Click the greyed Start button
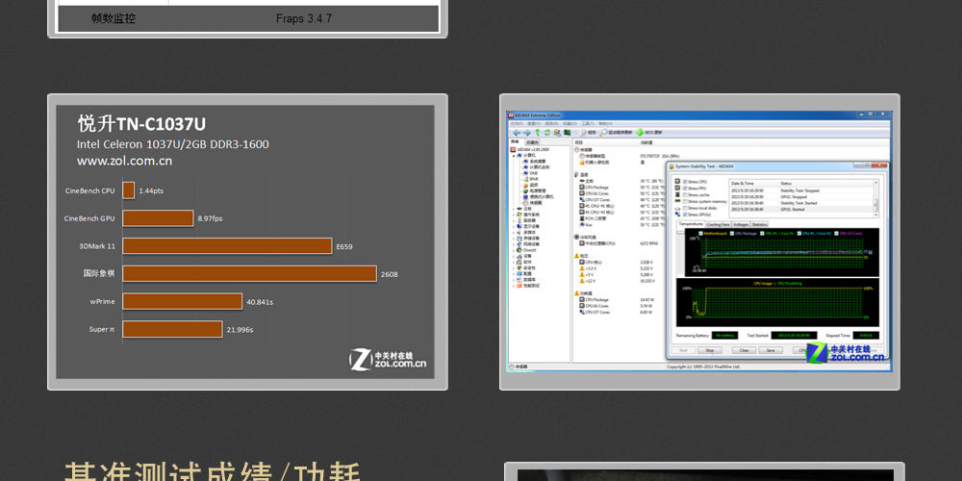This screenshot has height=481, width=962. click(x=683, y=350)
